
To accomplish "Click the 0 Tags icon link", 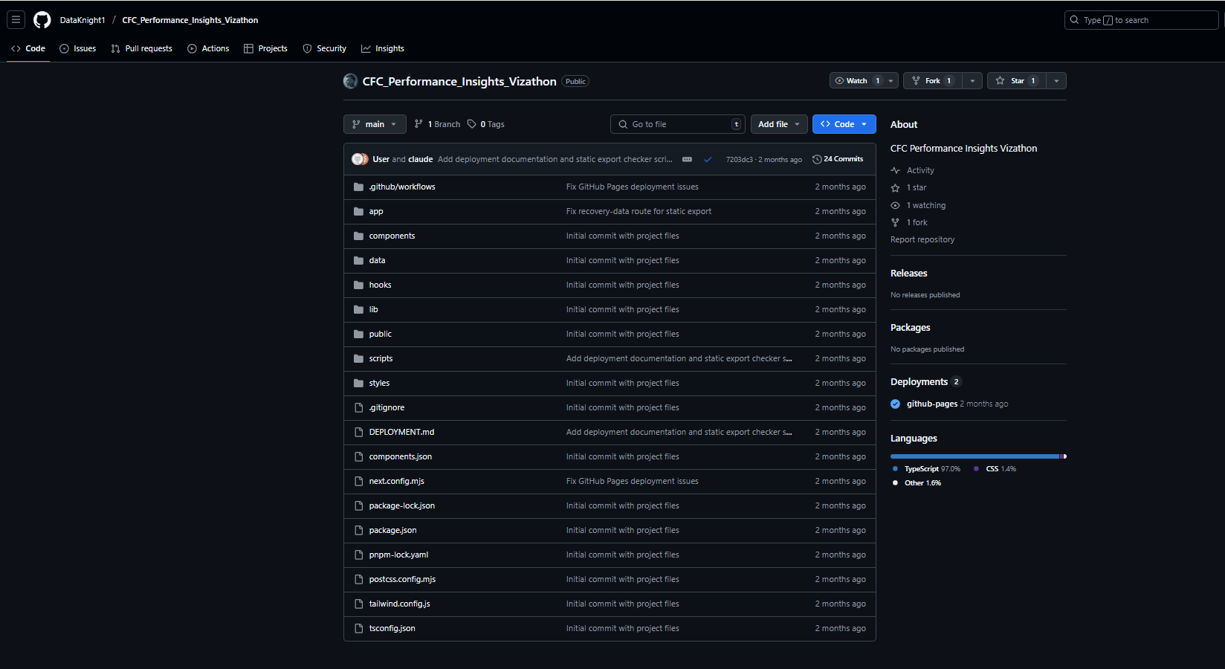I will click(485, 124).
